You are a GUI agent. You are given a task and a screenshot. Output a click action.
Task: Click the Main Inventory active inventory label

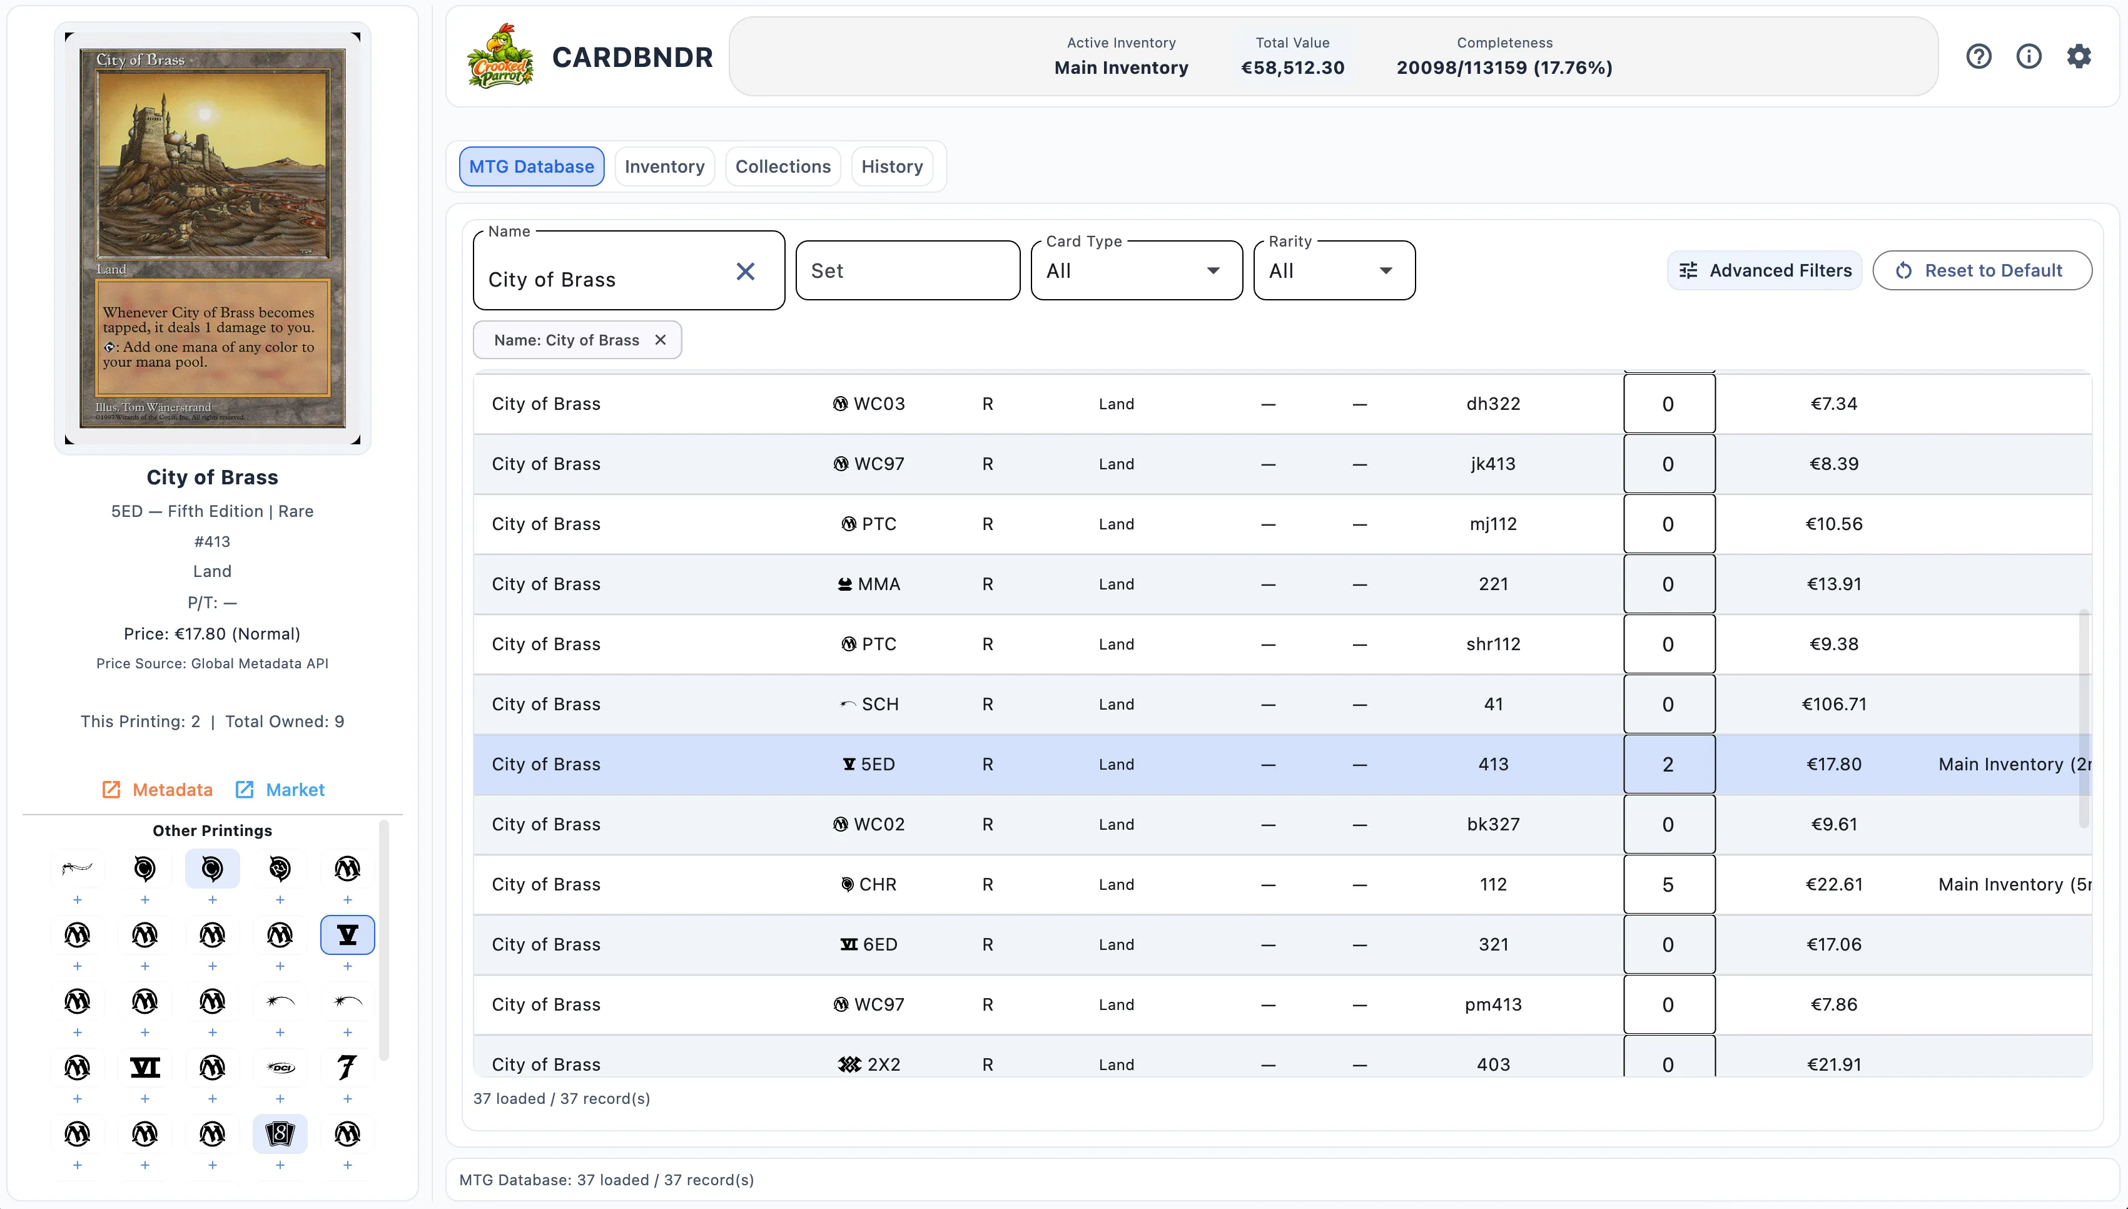[x=1122, y=67]
